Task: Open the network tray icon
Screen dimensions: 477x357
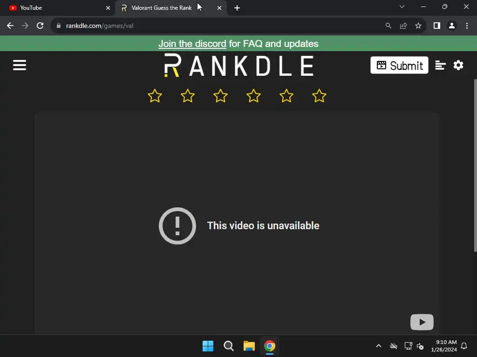Action: (408, 346)
